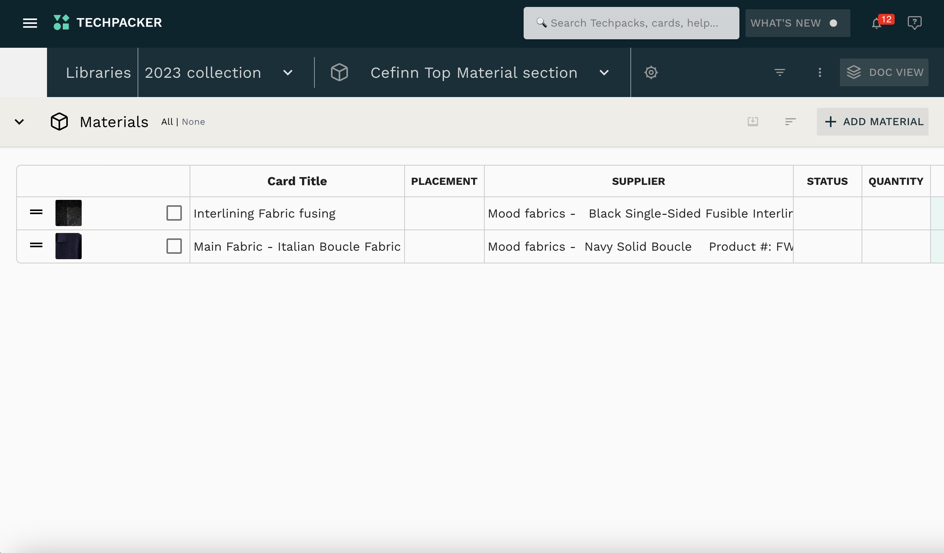This screenshot has width=944, height=553.
Task: Select All materials link
Action: pos(167,122)
